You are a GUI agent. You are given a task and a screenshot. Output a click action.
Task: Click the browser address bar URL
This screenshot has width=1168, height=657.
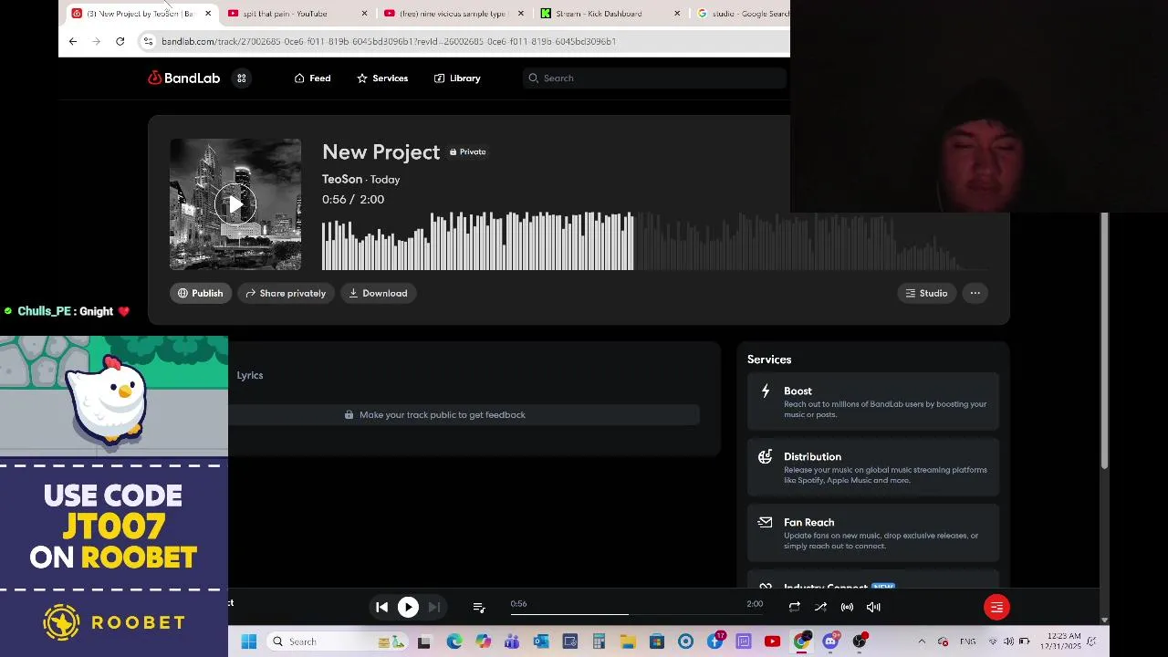(x=389, y=41)
